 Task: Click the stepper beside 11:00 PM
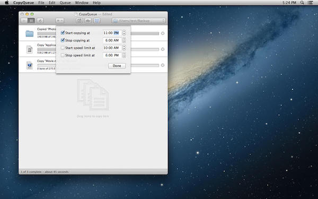point(124,33)
